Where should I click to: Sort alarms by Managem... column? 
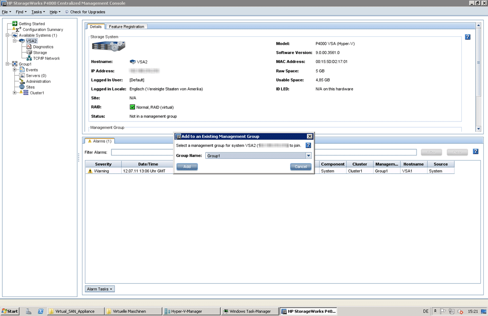coord(386,164)
